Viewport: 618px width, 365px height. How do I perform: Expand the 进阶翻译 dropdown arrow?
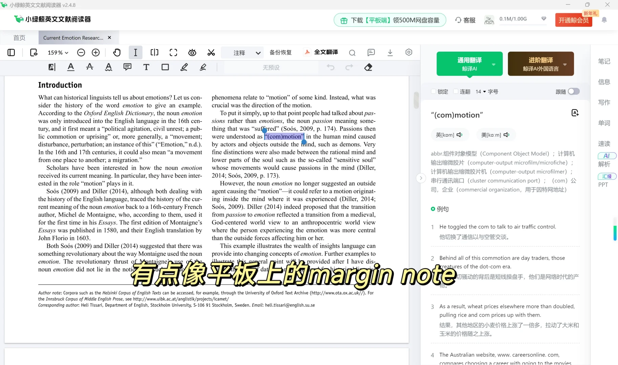pyautogui.click(x=564, y=64)
